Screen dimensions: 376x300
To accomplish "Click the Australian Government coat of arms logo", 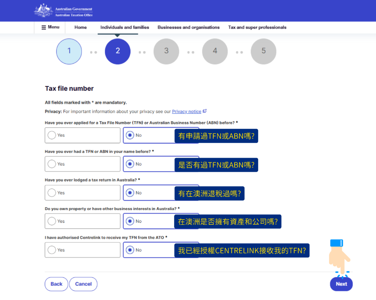I will point(42,10).
